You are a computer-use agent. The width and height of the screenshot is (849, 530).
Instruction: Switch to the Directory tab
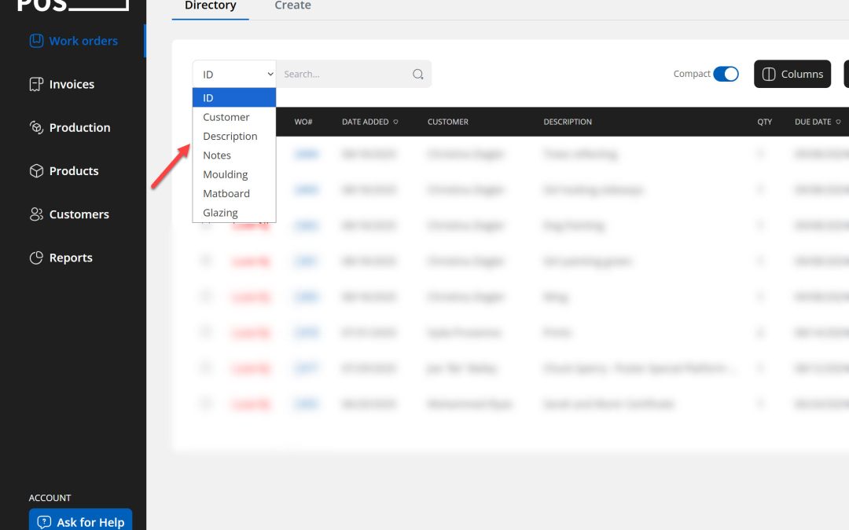pos(210,6)
